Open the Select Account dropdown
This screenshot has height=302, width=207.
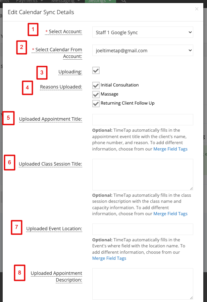143,33
